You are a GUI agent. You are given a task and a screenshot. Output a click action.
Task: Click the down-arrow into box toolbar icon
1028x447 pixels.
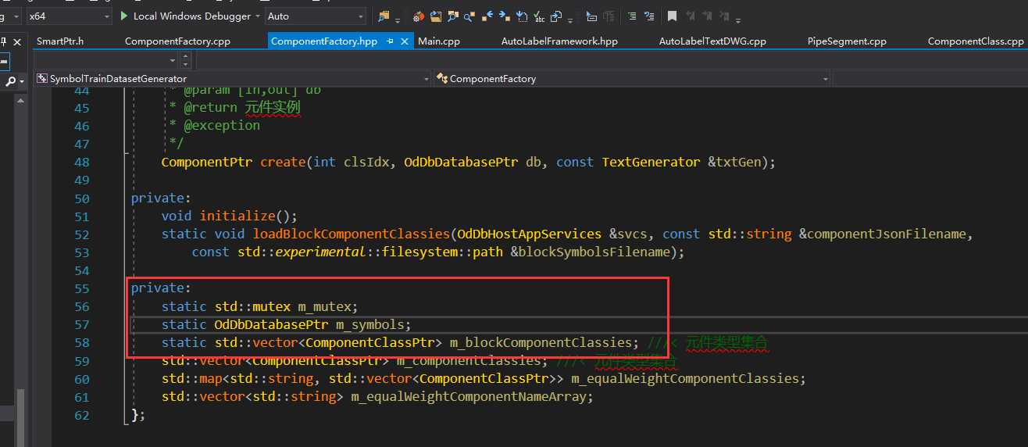[x=521, y=16]
